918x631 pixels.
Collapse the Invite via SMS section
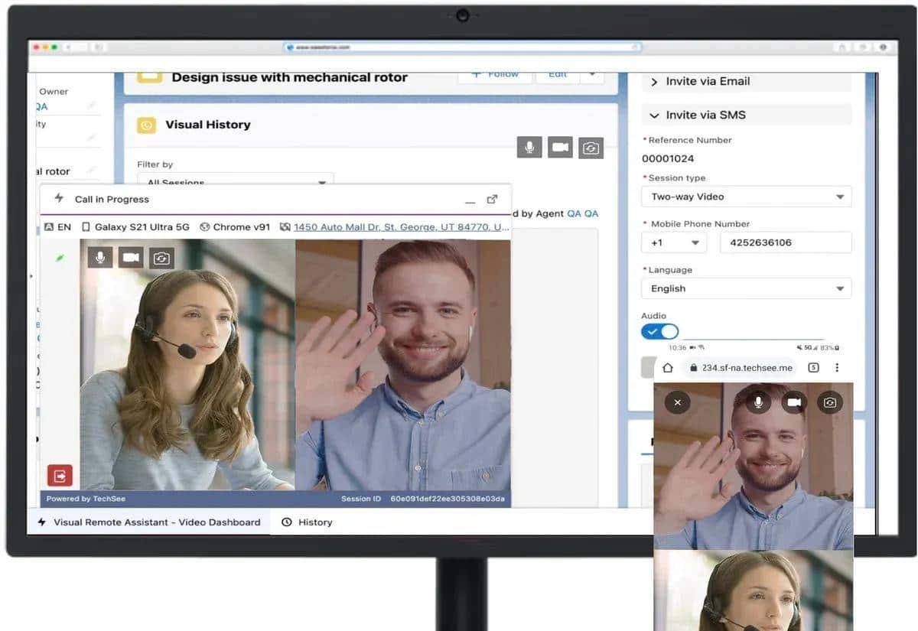pyautogui.click(x=654, y=114)
